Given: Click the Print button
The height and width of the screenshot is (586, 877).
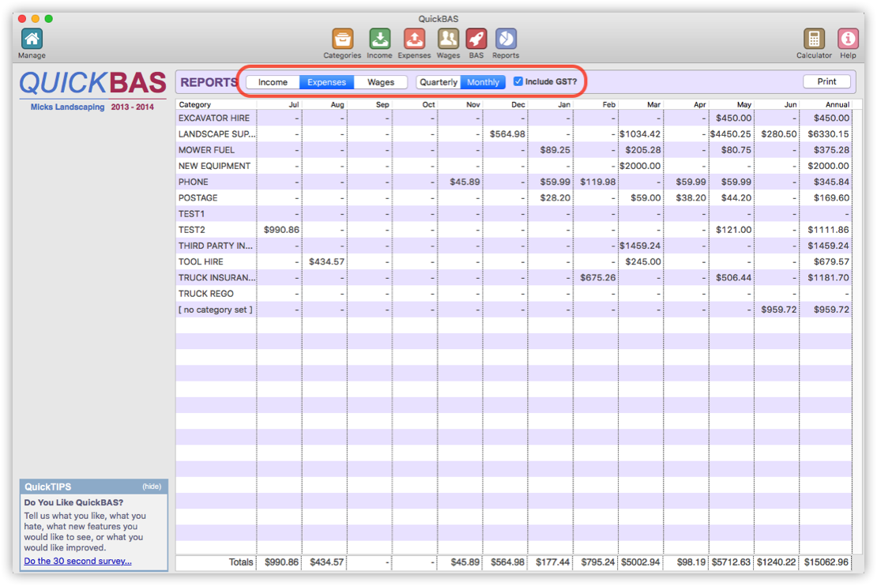Looking at the screenshot, I should coord(827,81).
